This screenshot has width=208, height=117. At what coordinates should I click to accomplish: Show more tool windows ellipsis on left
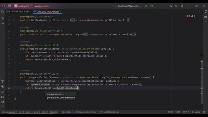click(3, 24)
